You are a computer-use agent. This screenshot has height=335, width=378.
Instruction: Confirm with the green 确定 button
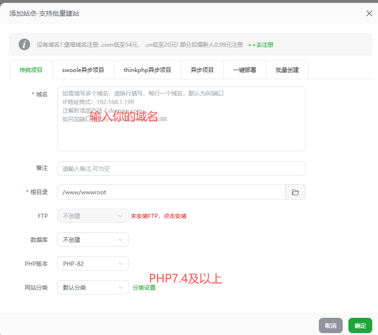click(x=360, y=325)
